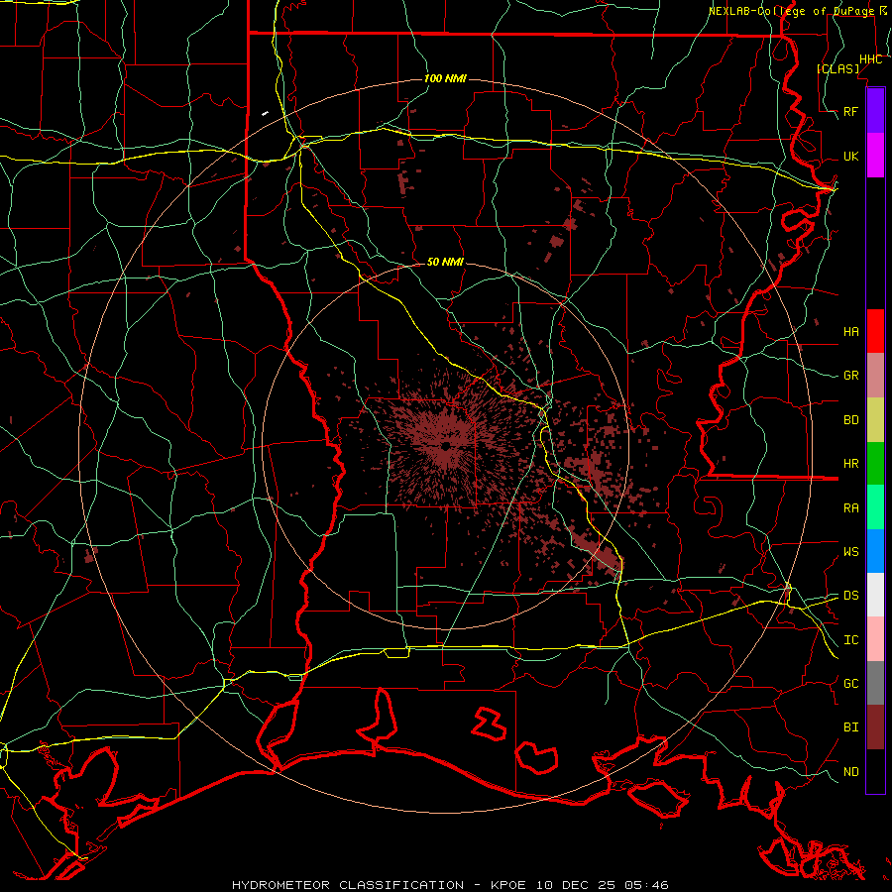Click the '100 NMI' range ring label
The height and width of the screenshot is (892, 892).
tap(445, 78)
